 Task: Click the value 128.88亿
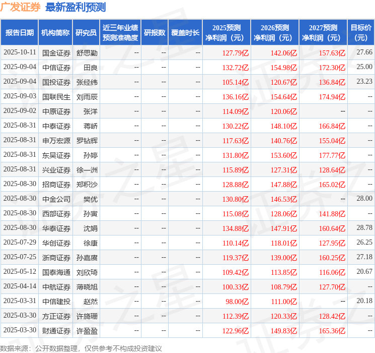(x=236, y=185)
